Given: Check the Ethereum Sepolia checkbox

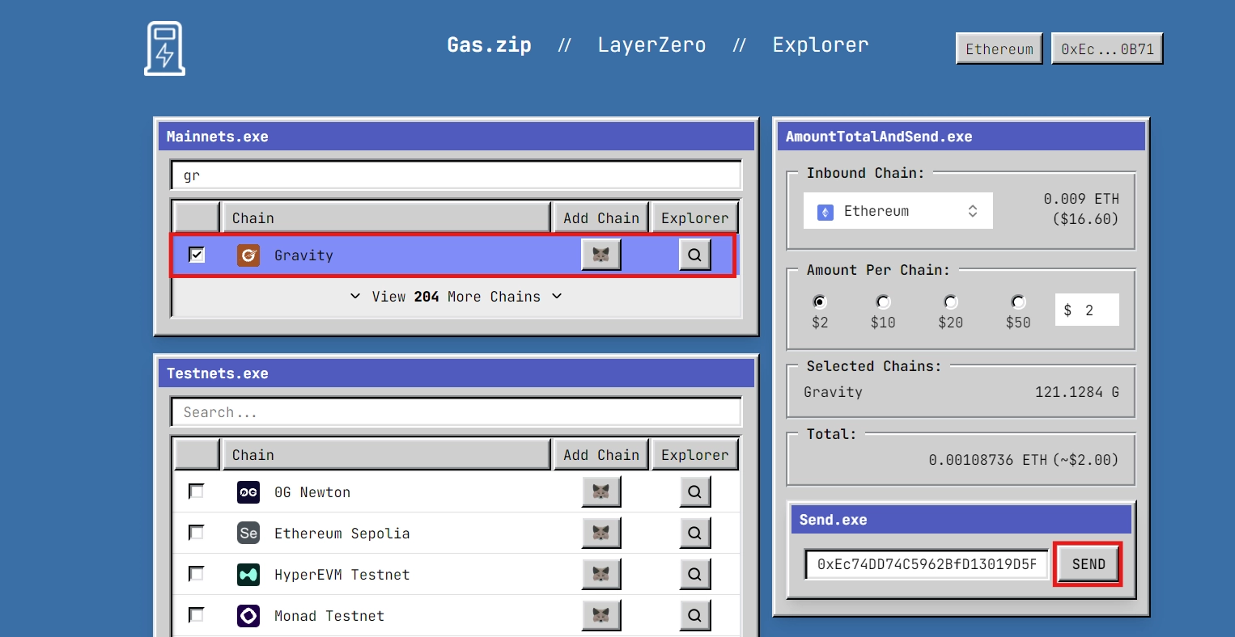Looking at the screenshot, I should 196,533.
